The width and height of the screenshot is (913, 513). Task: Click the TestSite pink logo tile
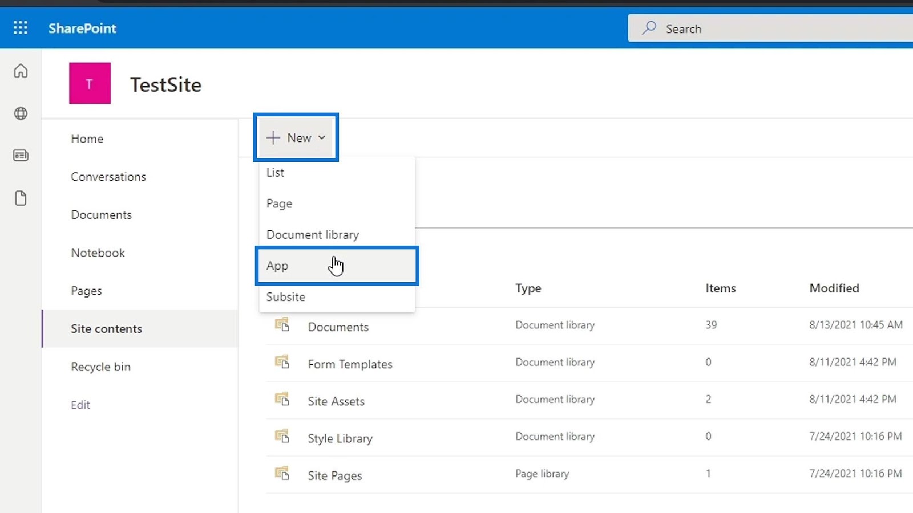90,83
